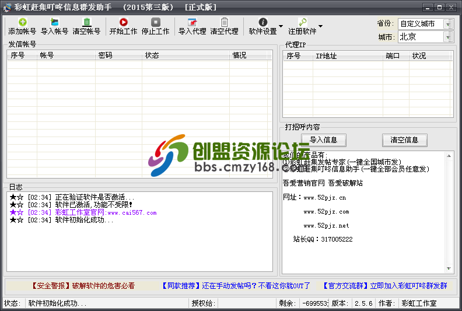Click last log entry 软件初始化成功
Screen dimensions: 462x311
(62, 220)
